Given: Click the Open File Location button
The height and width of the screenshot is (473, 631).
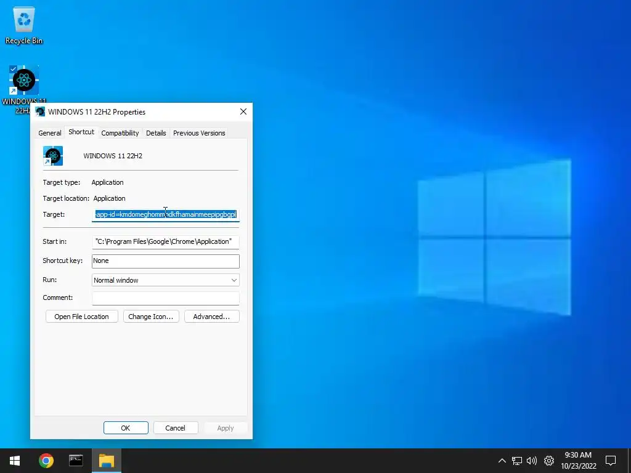Looking at the screenshot, I should (82, 317).
